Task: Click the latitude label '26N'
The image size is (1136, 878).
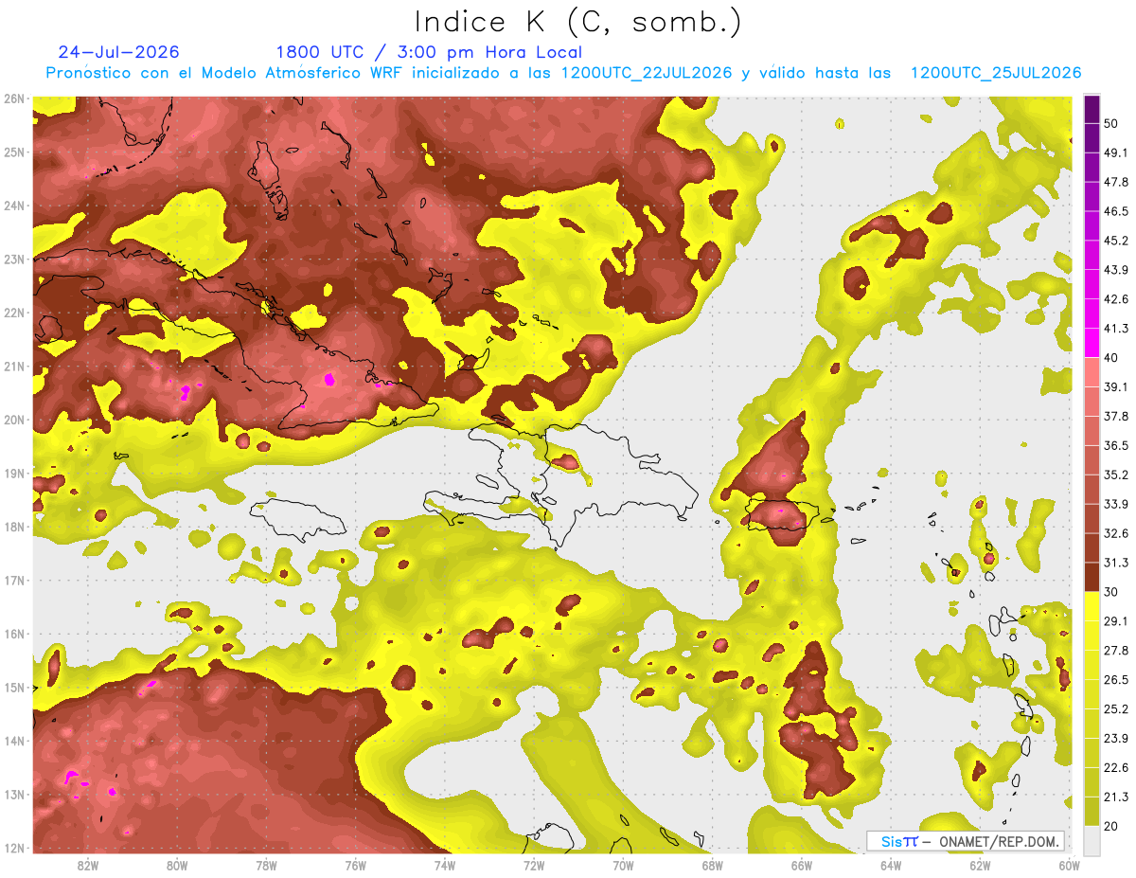Action: [x=13, y=99]
